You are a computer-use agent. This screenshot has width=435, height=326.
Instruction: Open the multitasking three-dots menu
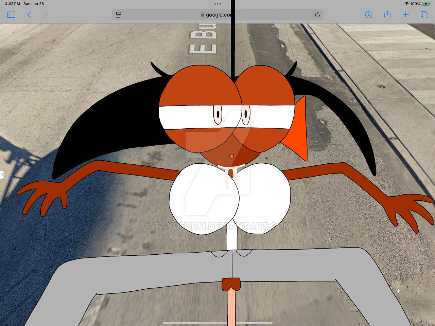(217, 4)
